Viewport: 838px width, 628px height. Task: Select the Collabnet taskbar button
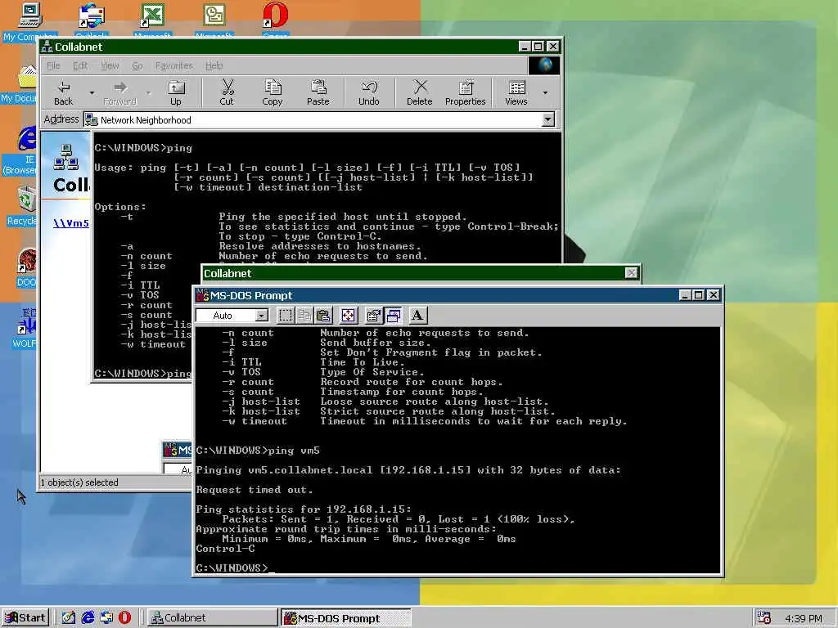pyautogui.click(x=211, y=618)
